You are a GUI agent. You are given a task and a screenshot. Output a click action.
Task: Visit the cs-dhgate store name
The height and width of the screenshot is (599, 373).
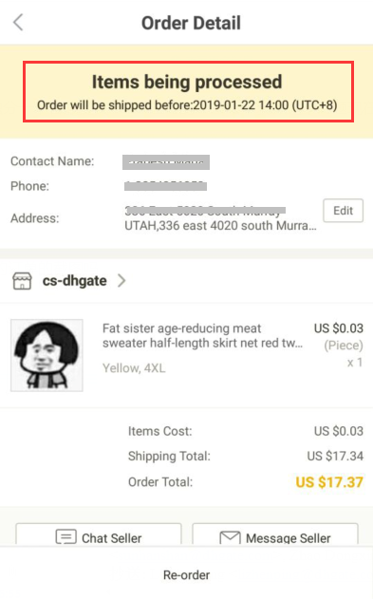point(74,281)
